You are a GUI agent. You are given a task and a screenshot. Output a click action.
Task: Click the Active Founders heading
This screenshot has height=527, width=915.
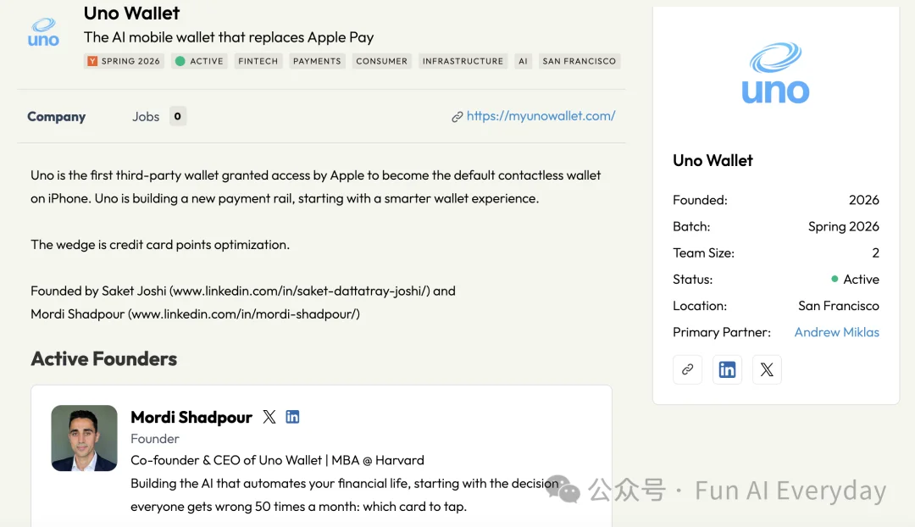pyautogui.click(x=104, y=359)
